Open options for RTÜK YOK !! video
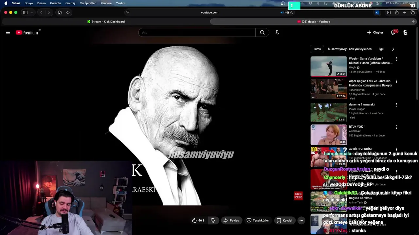Screen dimensions: 419x235 [x=396, y=127]
